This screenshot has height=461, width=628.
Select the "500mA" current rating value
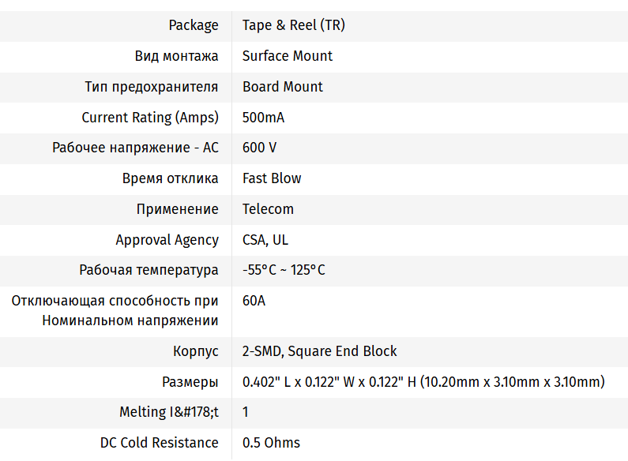point(263,118)
